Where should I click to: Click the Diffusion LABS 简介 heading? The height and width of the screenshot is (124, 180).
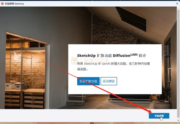pos(111,56)
